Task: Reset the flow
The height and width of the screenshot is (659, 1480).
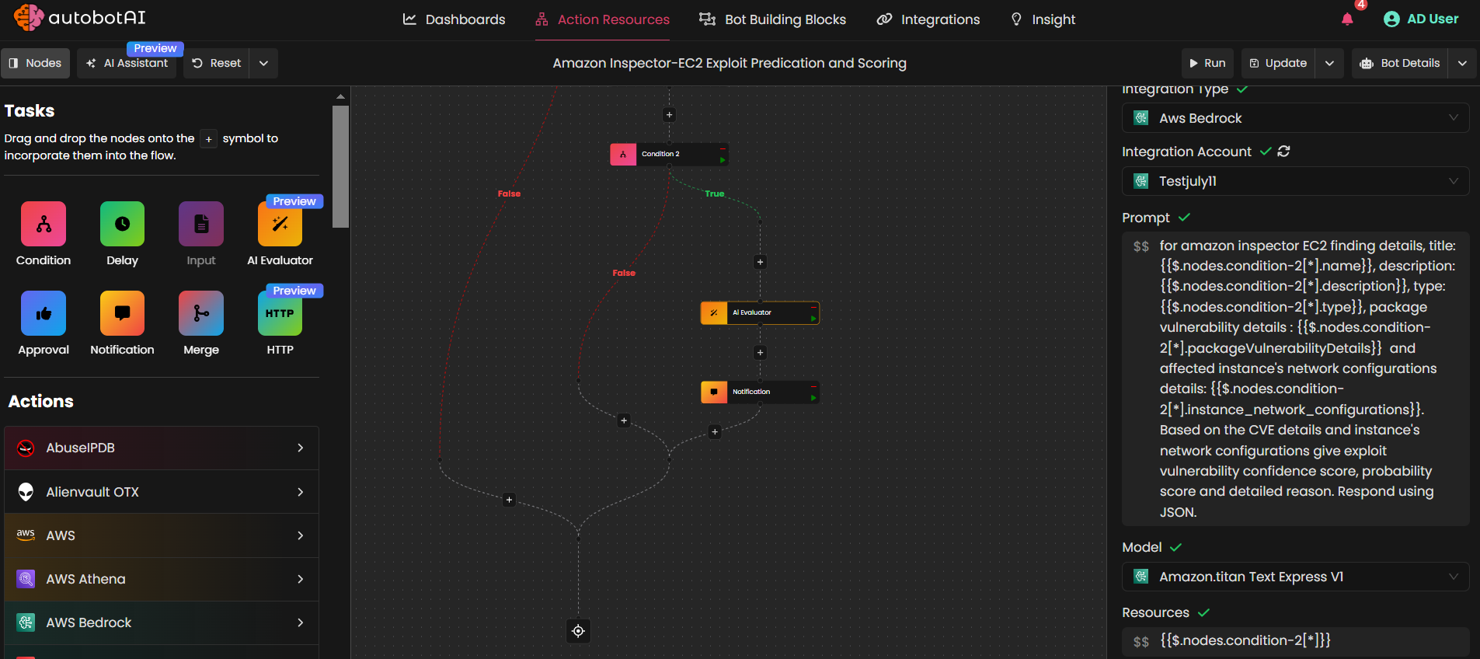Action: coord(217,63)
